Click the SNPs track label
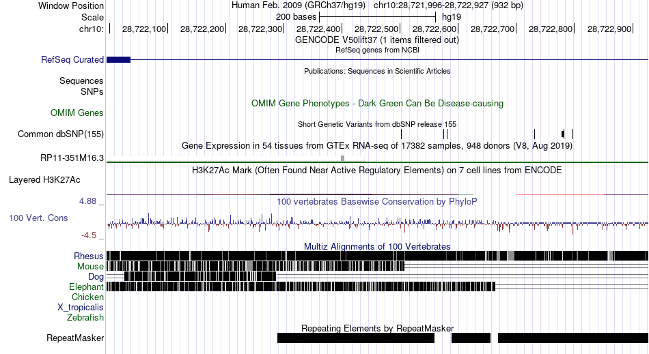The width and height of the screenshot is (649, 354). point(92,91)
